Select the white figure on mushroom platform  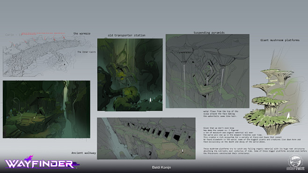(x=288, y=116)
